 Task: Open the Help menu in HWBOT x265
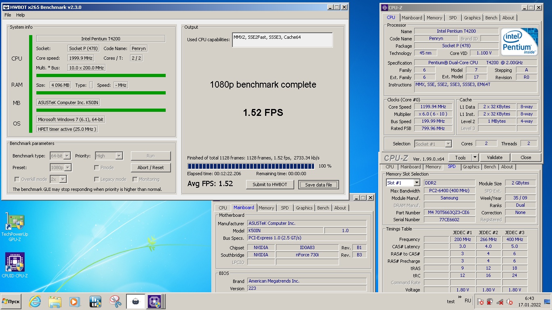point(21,15)
